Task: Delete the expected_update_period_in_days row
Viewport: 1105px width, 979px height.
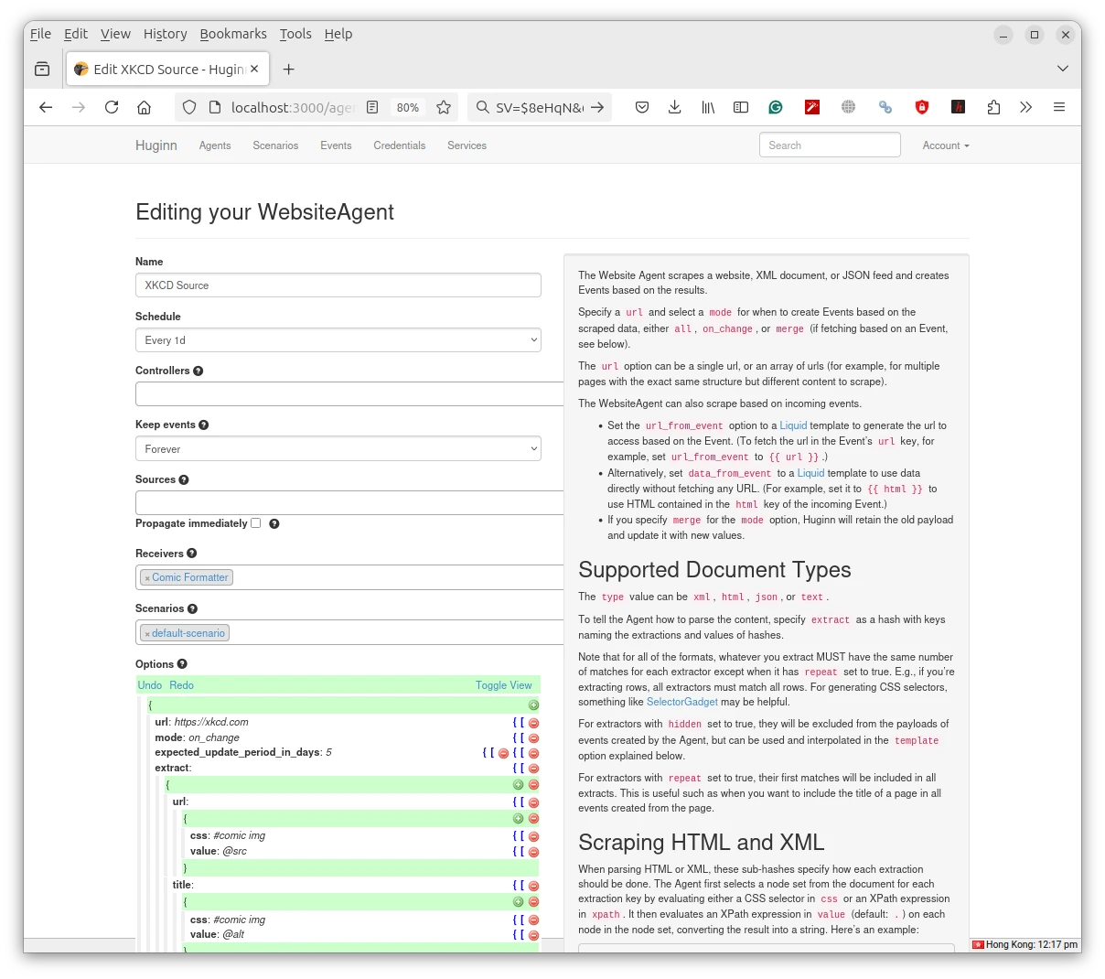Action: (533, 753)
